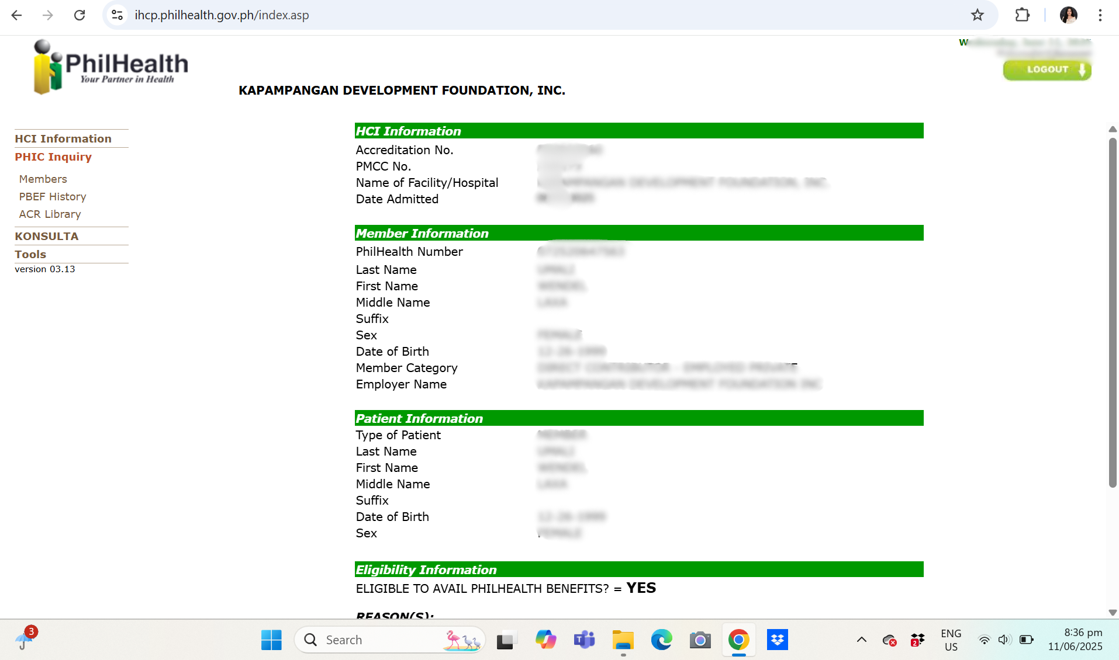Open the Windows Start menu
This screenshot has width=1119, height=660.
pos(271,640)
